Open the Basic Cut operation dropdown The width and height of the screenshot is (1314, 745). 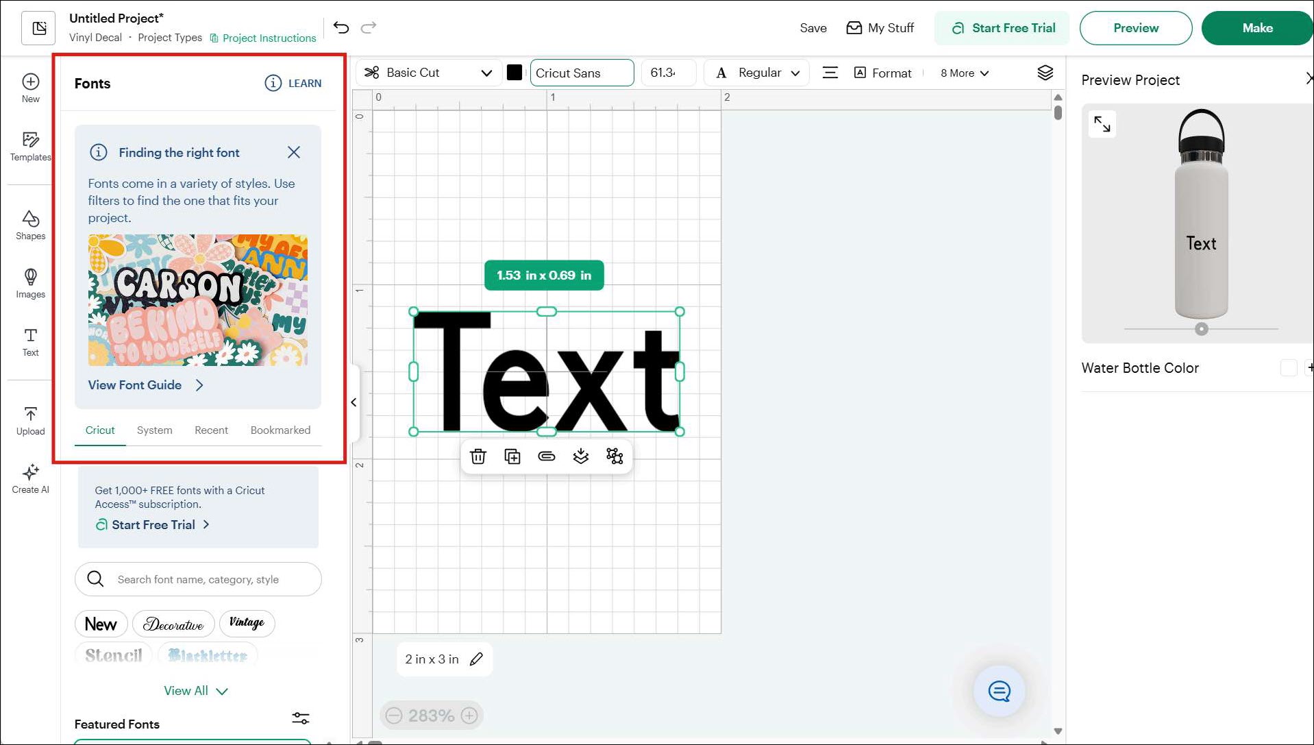tap(428, 73)
